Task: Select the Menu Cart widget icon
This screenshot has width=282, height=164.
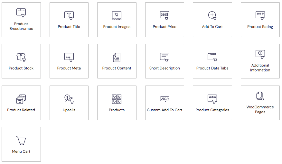Action: (x=21, y=141)
